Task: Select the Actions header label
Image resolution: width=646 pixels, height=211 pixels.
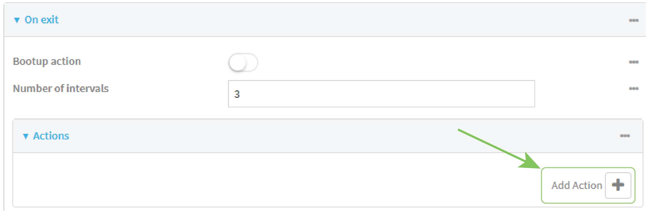Action: coord(51,136)
